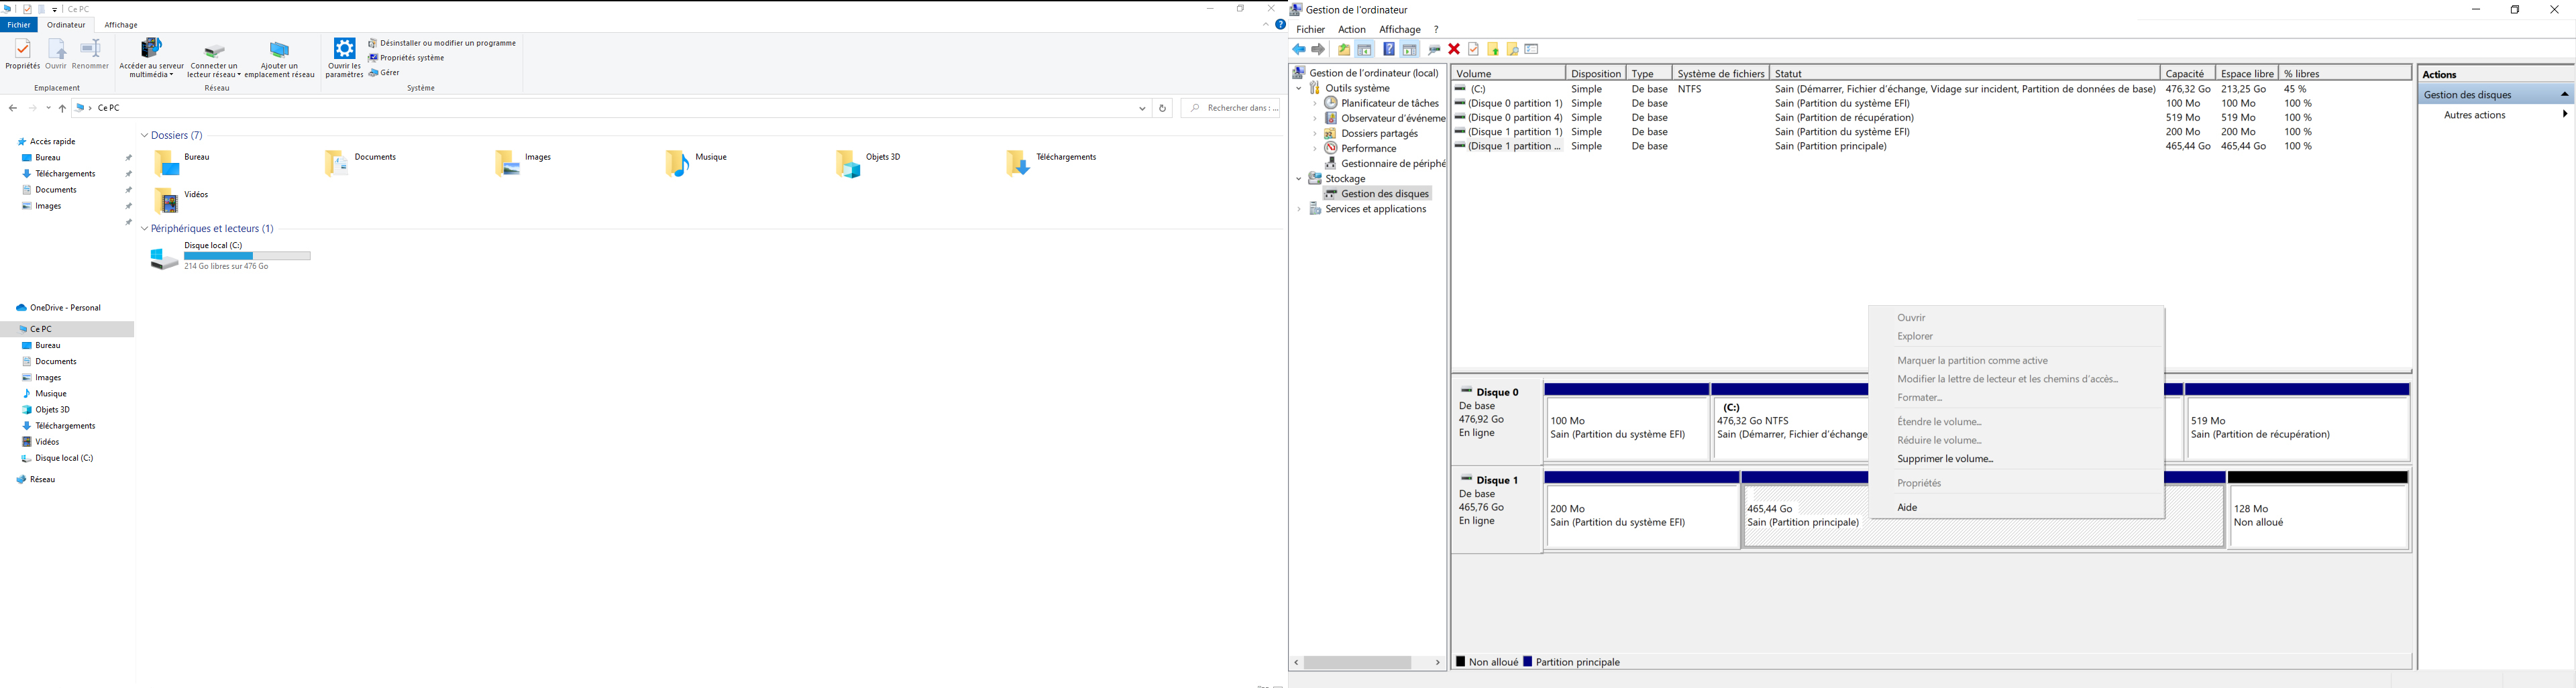Click the Volume column header
2576x688 pixels.
1508,74
